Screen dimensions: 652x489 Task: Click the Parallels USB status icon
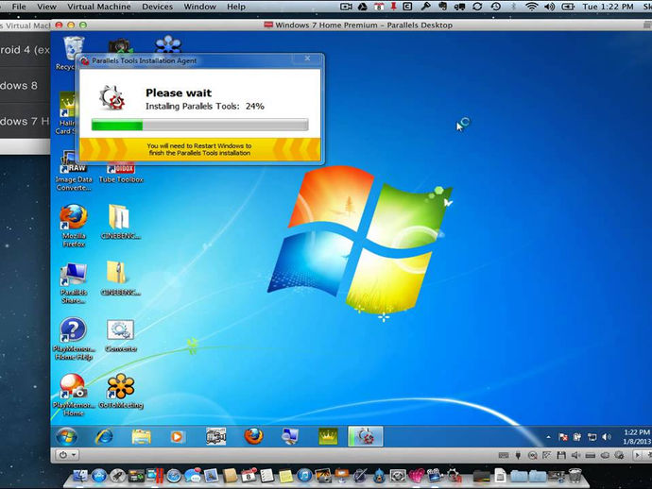pos(518,455)
